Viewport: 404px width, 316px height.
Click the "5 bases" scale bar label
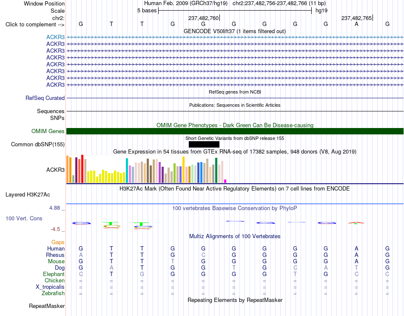click(x=147, y=11)
